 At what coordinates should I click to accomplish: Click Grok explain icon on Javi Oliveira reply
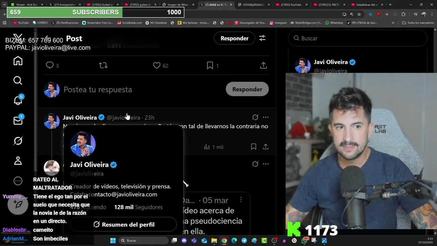[255, 117]
